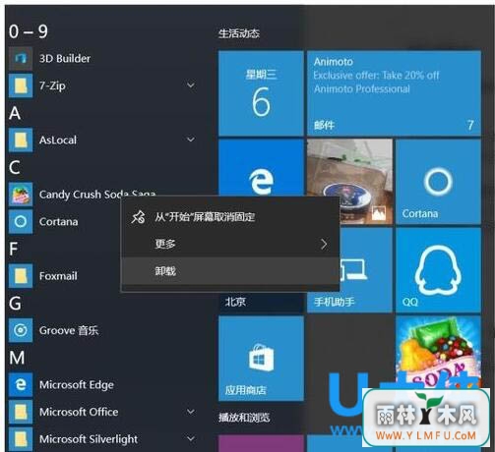This screenshot has height=452, width=495.
Task: Click the Groove 音乐 label text
Action: pyautogui.click(x=69, y=330)
